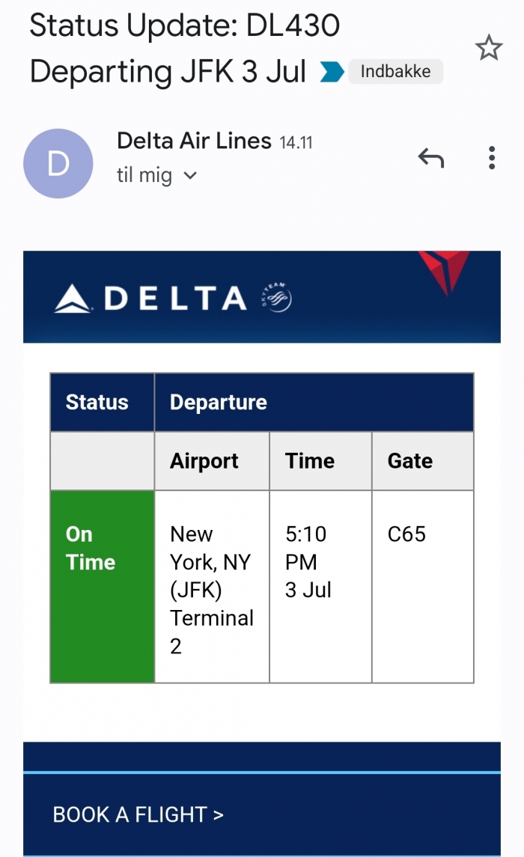Open the BOOK A FLIGHT link
524x857 pixels.
138,814
